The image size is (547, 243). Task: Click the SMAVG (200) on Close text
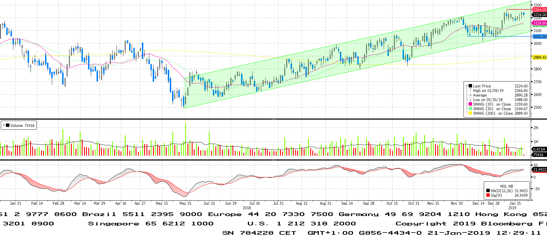click(x=493, y=113)
